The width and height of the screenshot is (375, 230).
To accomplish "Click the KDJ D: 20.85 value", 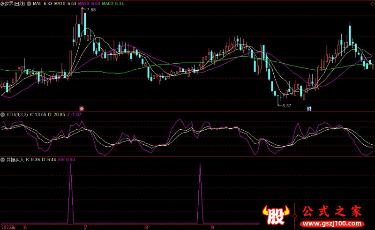I will [x=56, y=115].
